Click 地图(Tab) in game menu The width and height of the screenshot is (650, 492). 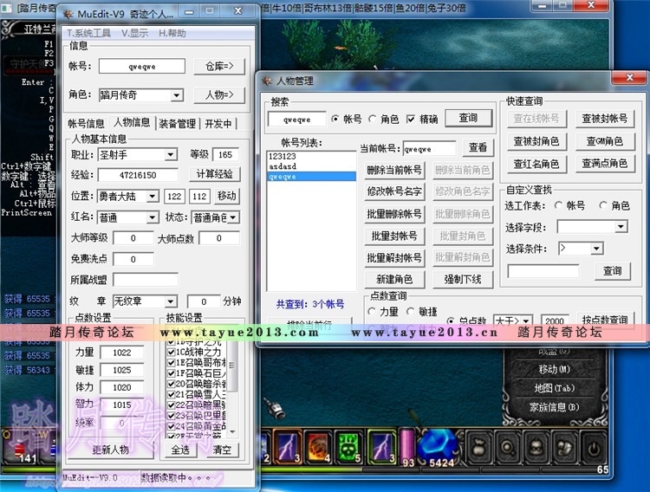point(555,388)
